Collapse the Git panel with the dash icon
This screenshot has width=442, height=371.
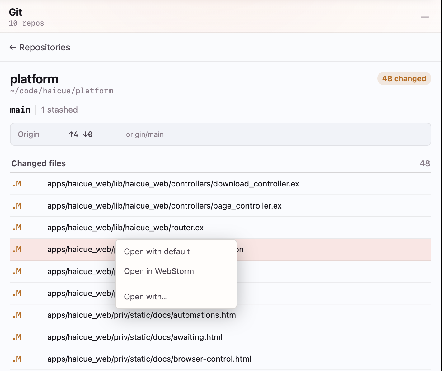(425, 17)
